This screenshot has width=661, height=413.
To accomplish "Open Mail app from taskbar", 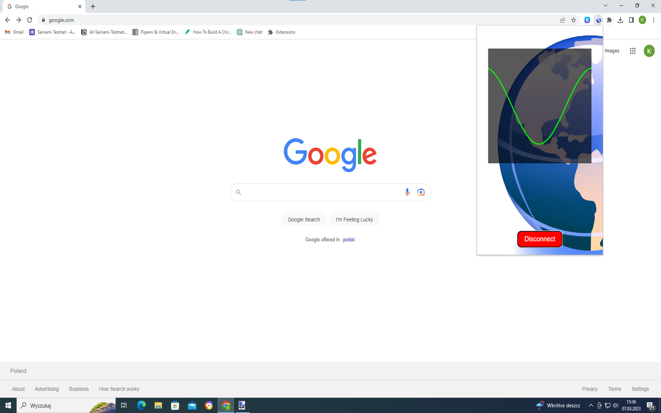I will pos(192,405).
